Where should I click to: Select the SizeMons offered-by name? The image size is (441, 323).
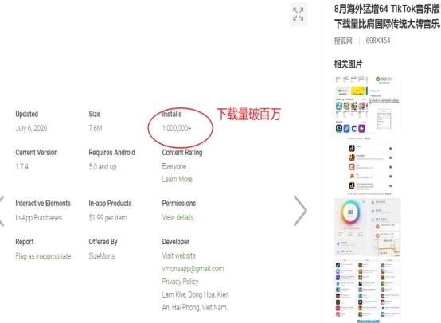click(102, 256)
